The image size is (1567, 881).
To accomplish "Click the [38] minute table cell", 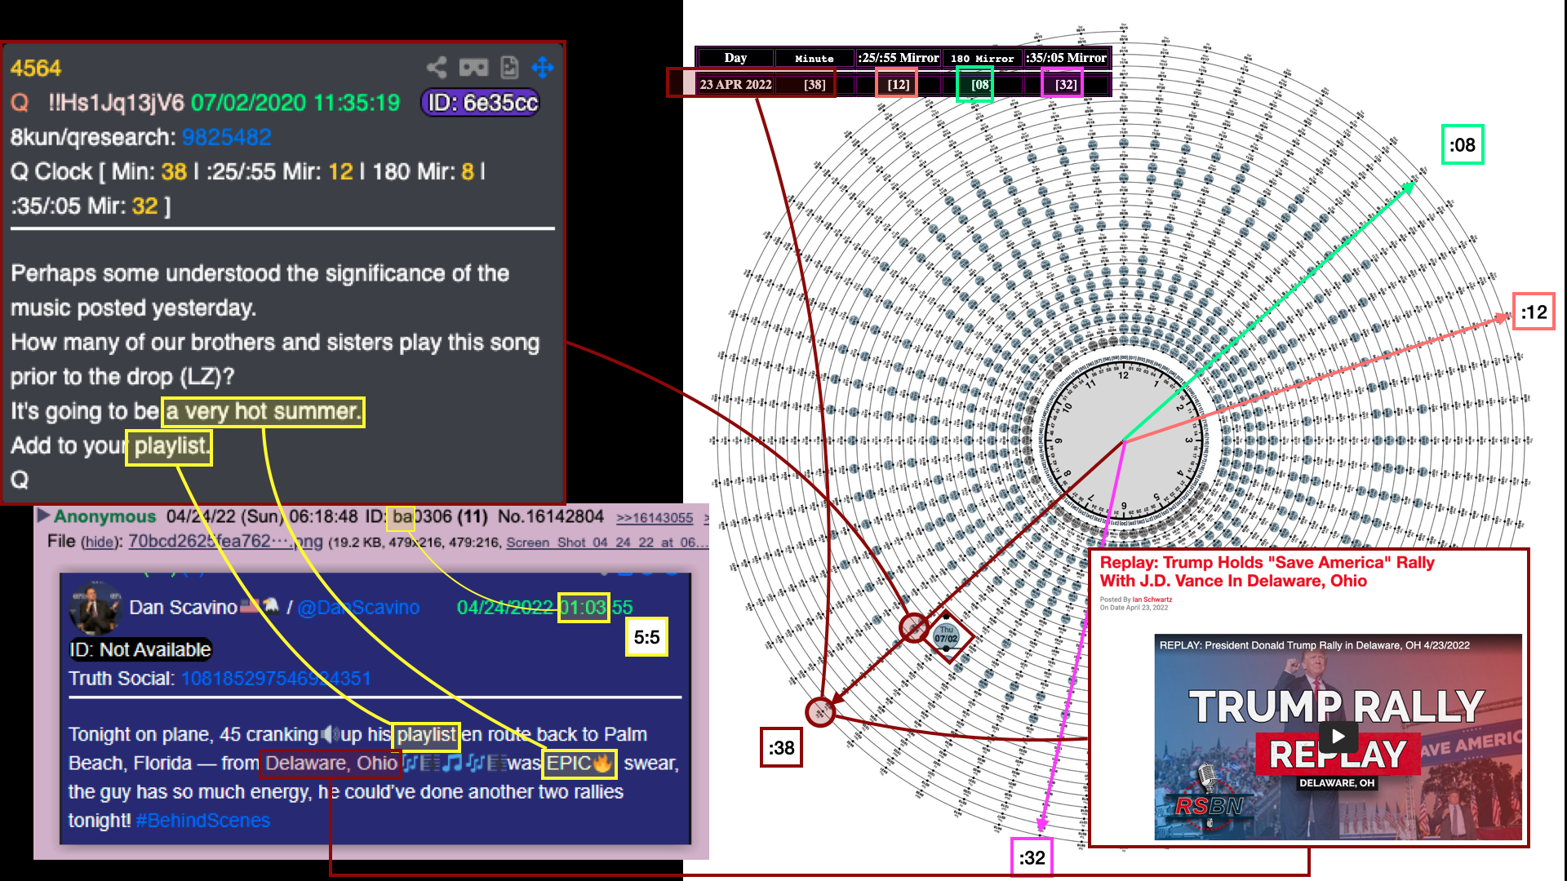I will [x=815, y=84].
